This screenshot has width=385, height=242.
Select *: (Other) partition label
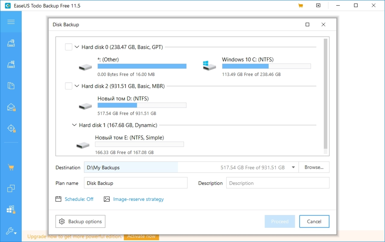(x=108, y=59)
